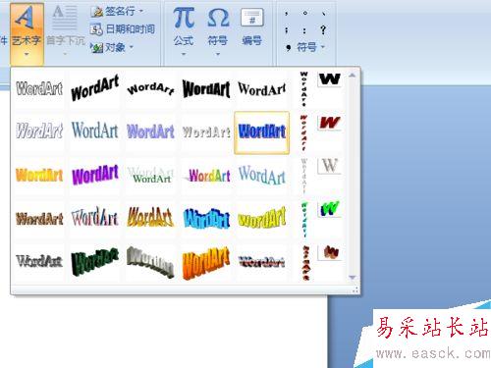The width and height of the screenshot is (491, 368).
Task: Click the 编号 number icon
Action: click(x=251, y=18)
